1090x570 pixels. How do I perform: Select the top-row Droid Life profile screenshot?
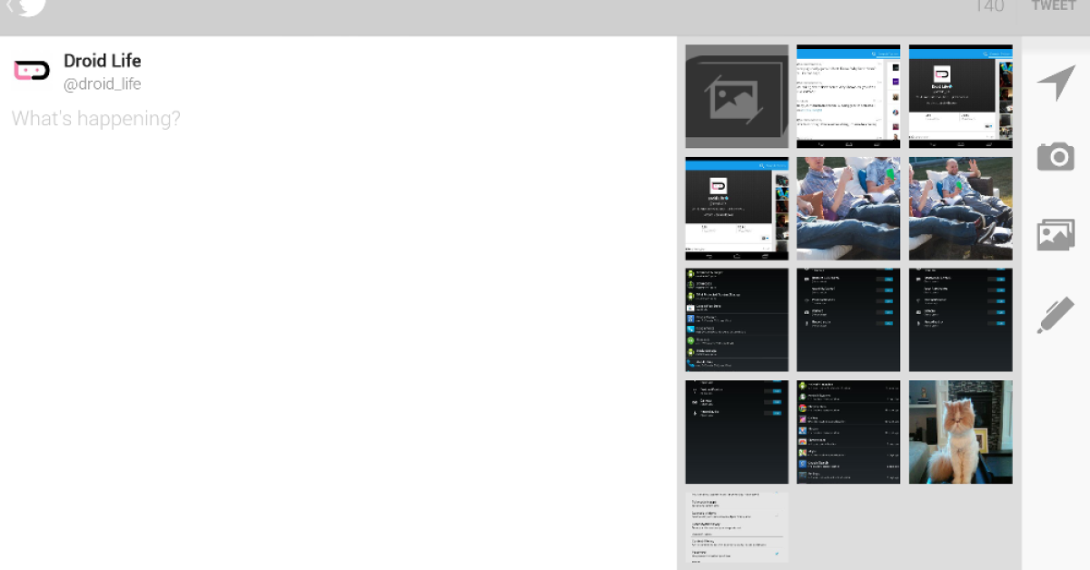point(960,96)
